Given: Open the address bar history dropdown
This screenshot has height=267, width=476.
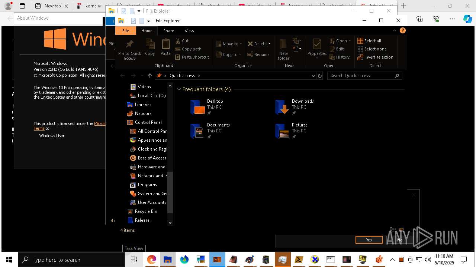Looking at the screenshot, I should pos(313,76).
